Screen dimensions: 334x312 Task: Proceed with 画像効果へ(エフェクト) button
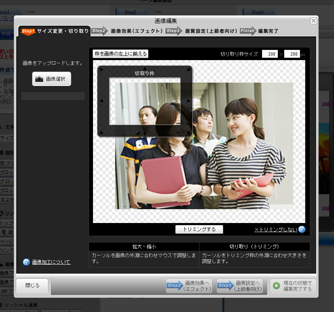pyautogui.click(x=189, y=286)
